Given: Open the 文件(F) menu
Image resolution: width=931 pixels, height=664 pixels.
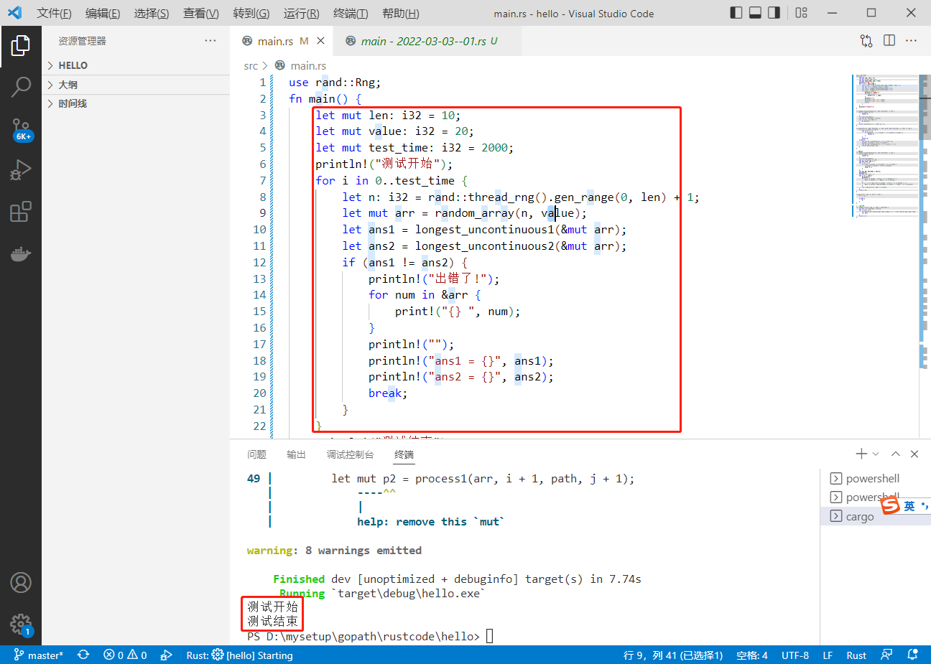Looking at the screenshot, I should [54, 13].
